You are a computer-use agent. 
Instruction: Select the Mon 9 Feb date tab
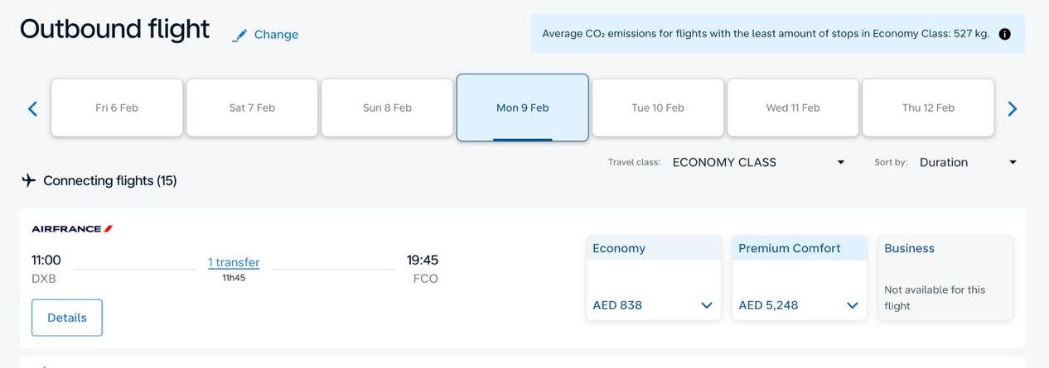click(x=522, y=108)
